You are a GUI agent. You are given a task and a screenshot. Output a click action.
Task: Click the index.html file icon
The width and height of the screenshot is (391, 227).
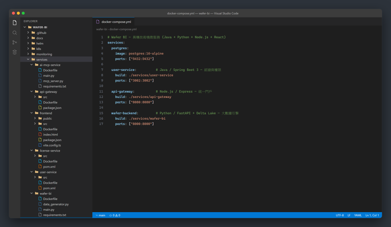pos(40,134)
